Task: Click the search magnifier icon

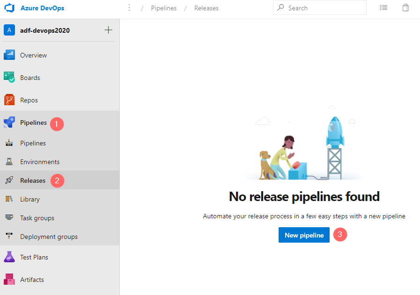Action: point(280,7)
